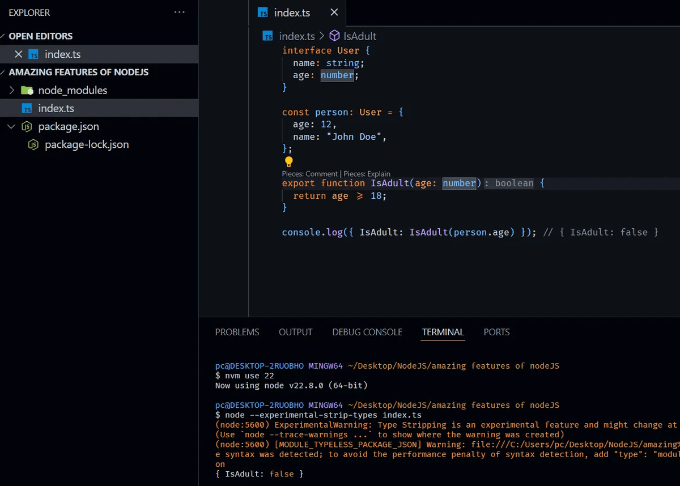
Task: Click the 'return age ≥ 18;' line
Action: [x=339, y=195]
